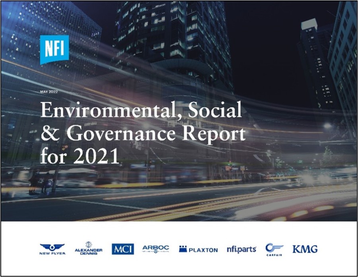
Task: Click the Plaxton castle icon
Action: click(x=183, y=249)
